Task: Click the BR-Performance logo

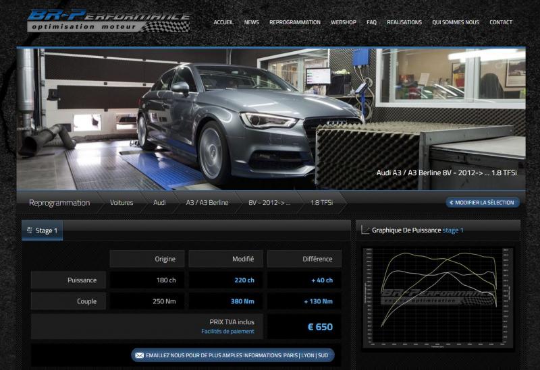Action: click(x=109, y=21)
